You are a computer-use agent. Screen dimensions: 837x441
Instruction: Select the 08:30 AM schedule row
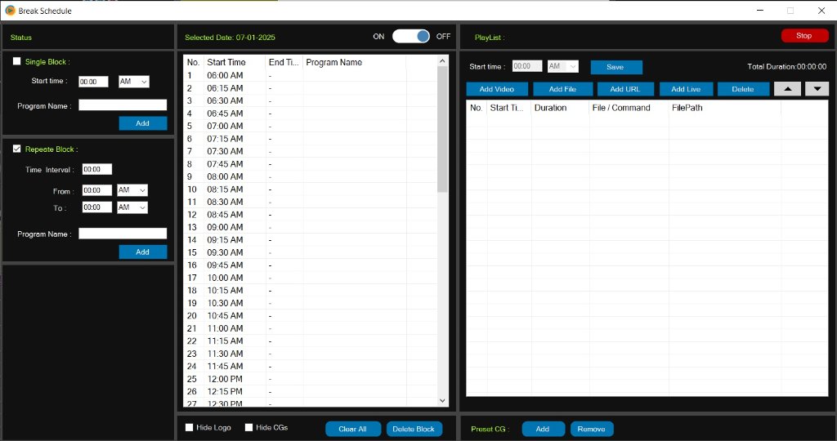click(310, 202)
